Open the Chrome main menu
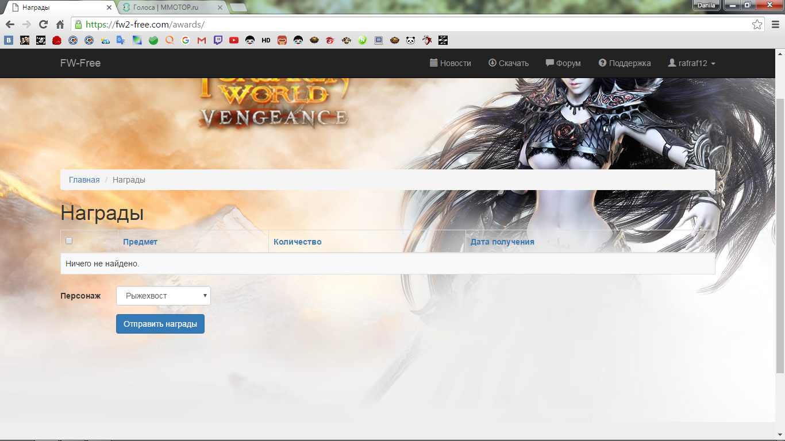Viewport: 785px width, 441px height. point(775,25)
